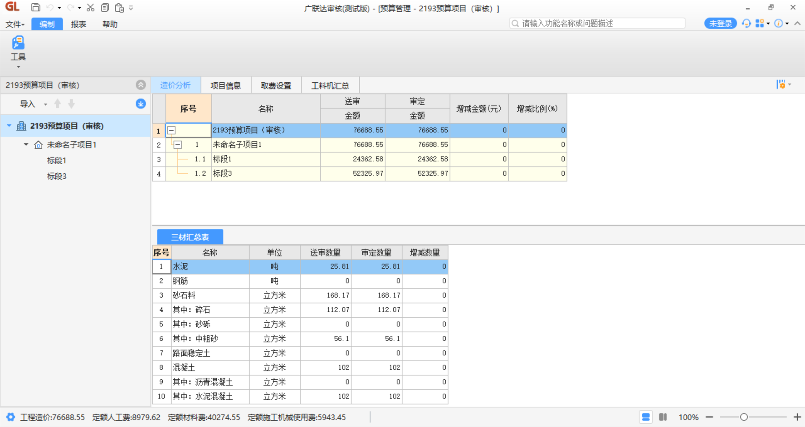805x427 pixels.
Task: Click the 工具 tool icon in ribbon
Action: coord(18,43)
